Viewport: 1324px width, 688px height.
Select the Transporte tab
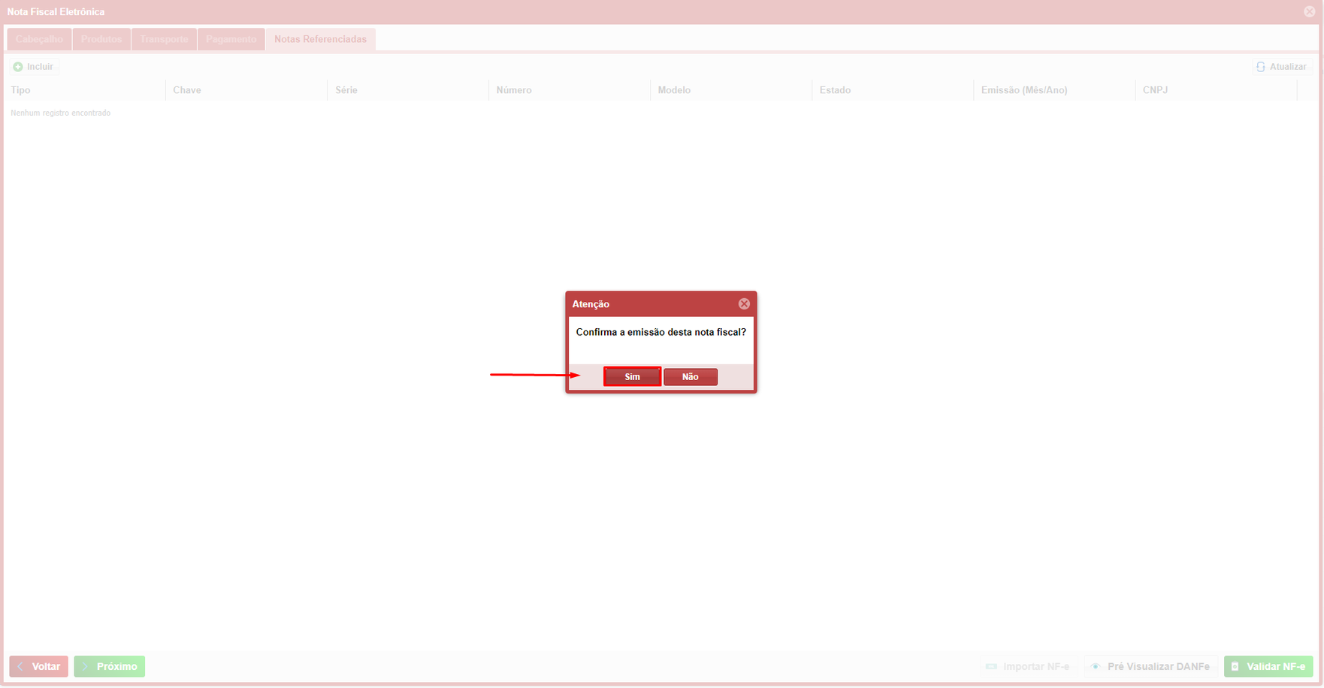(x=164, y=39)
